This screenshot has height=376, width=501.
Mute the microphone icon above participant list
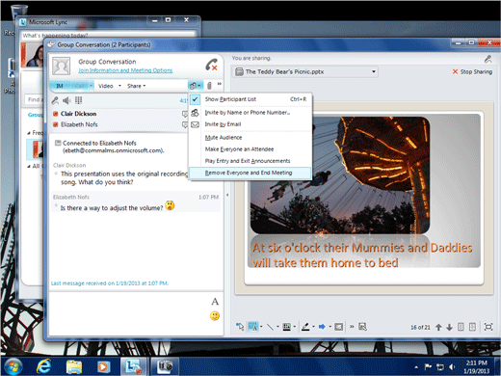[55, 100]
